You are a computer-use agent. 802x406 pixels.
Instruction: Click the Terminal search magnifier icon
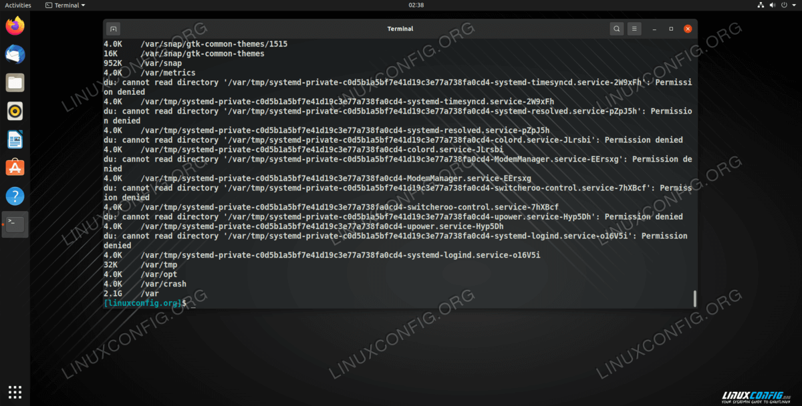(616, 29)
